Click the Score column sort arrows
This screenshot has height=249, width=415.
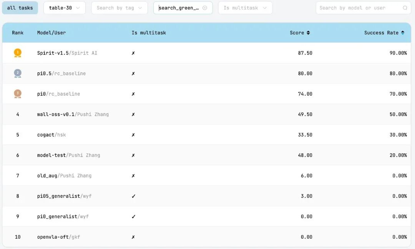[x=308, y=33]
